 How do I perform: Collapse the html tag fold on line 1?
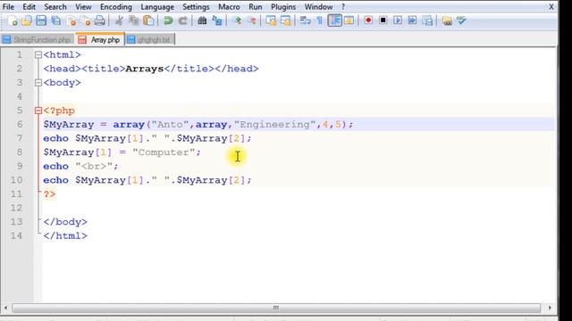[x=38, y=55]
